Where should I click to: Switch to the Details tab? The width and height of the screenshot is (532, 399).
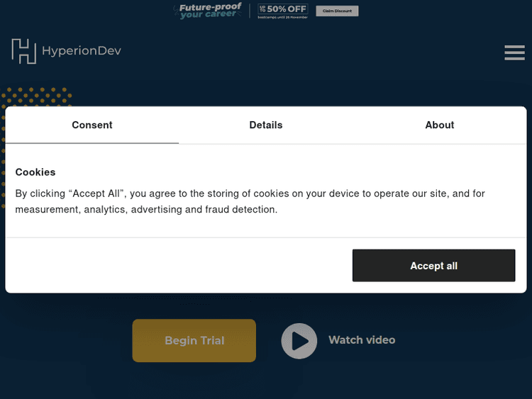pos(266,125)
